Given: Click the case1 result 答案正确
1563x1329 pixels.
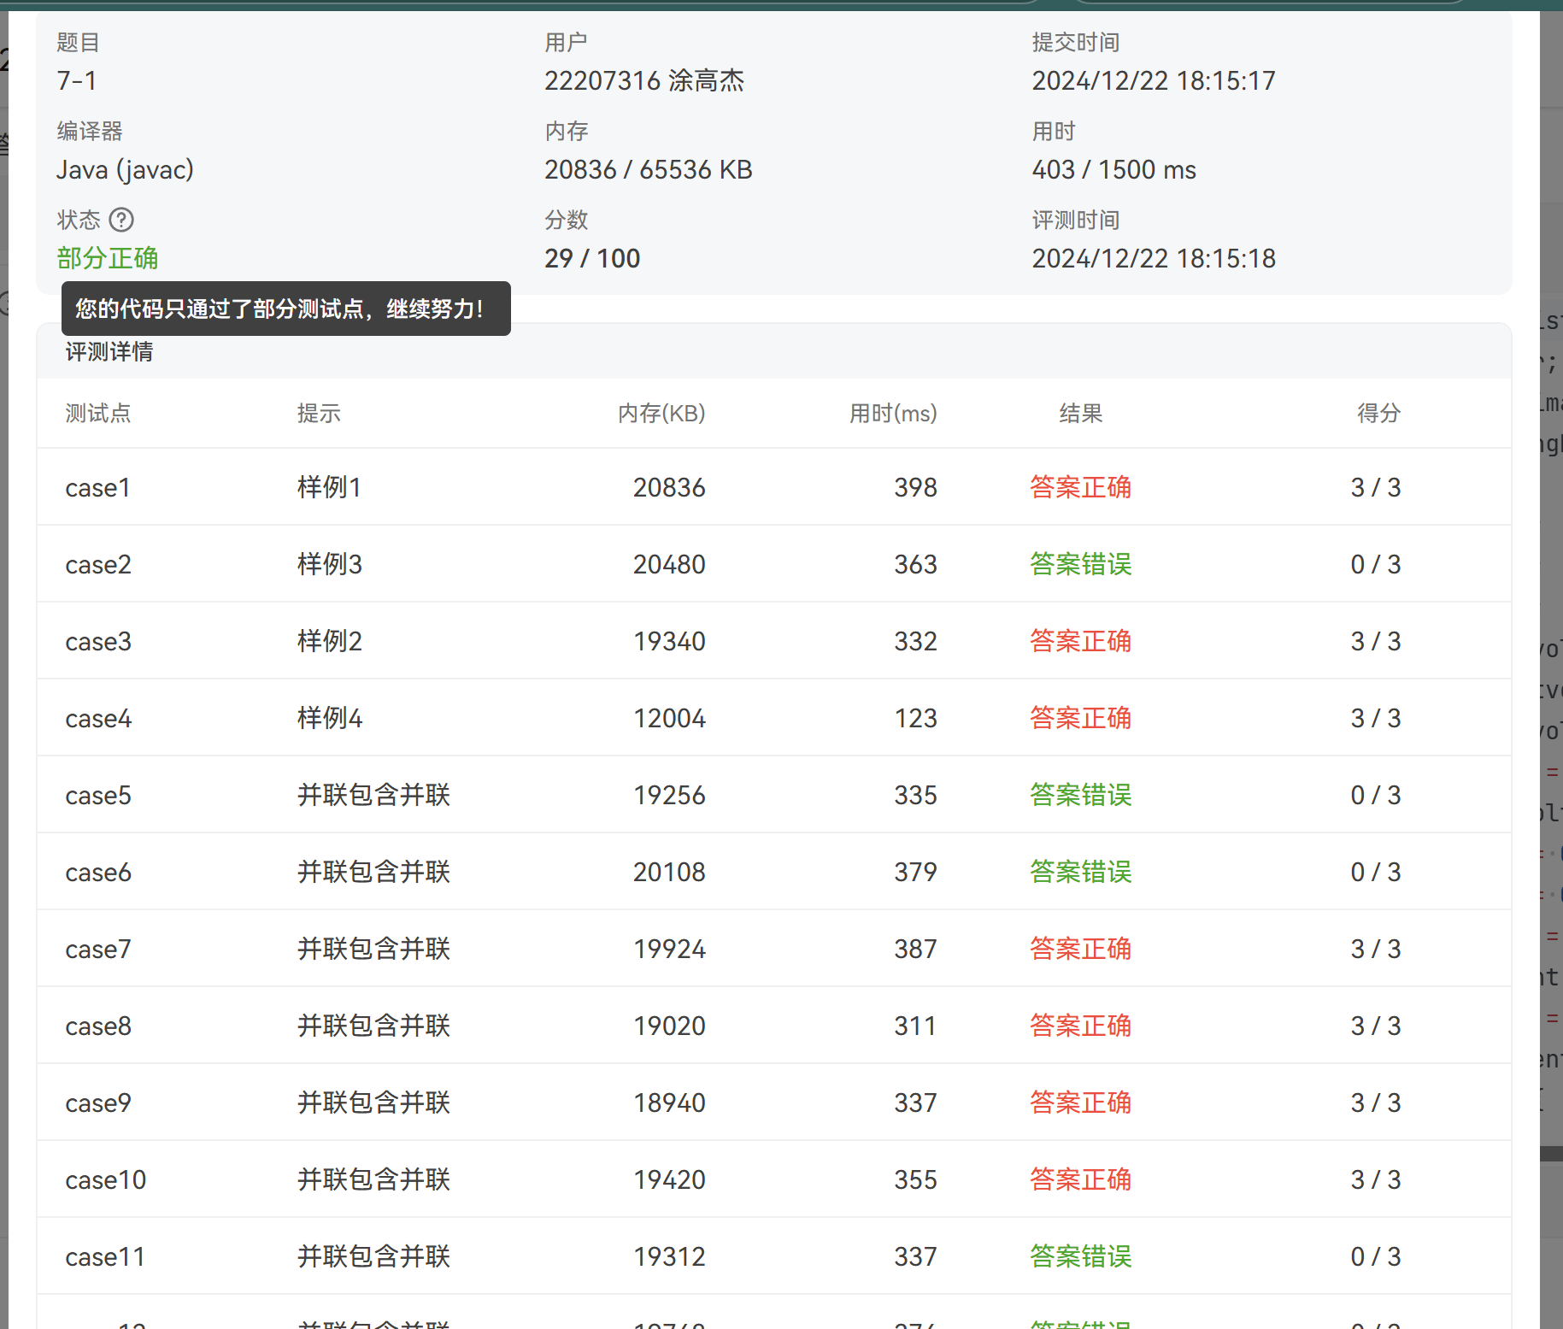Looking at the screenshot, I should 1081,487.
